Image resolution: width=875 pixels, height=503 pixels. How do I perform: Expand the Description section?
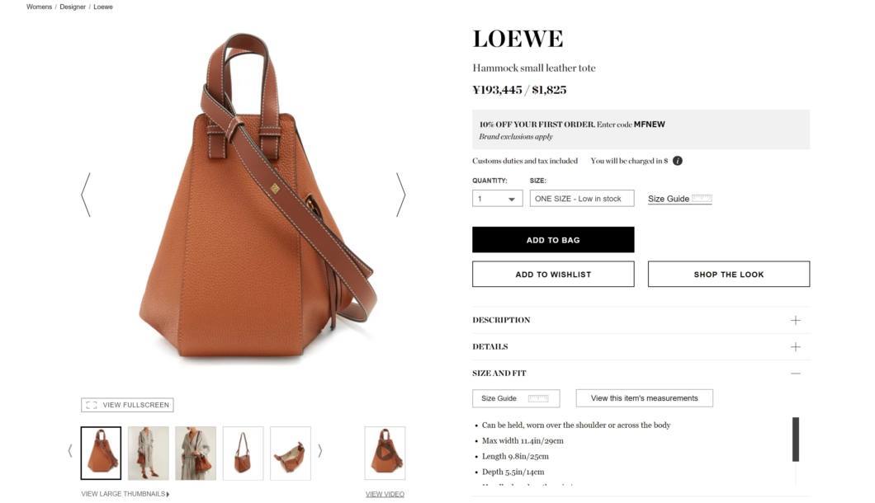tap(641, 320)
